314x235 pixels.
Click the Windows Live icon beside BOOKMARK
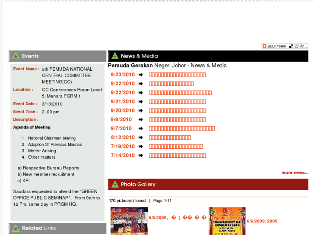click(302, 46)
